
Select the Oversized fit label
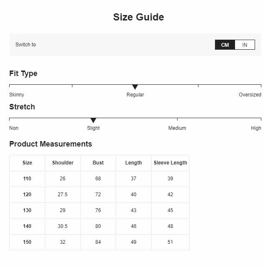point(250,94)
